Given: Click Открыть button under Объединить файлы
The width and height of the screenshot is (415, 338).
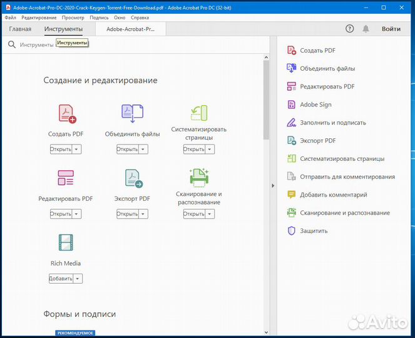Looking at the screenshot, I should tap(128, 149).
